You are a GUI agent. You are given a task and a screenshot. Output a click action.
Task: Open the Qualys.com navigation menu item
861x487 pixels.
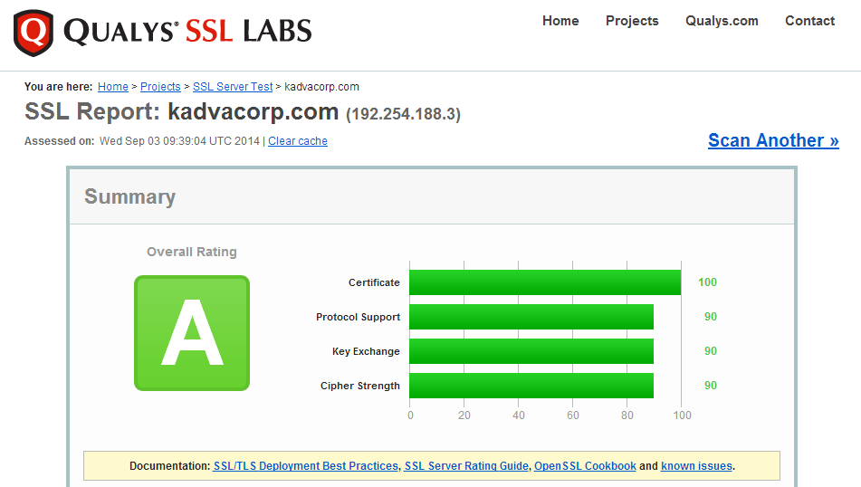[x=722, y=21]
